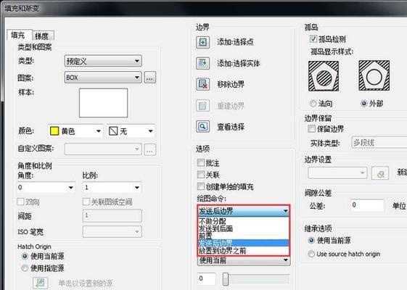
Task: Toggle the 孤岛检测 checkbox
Action: coord(313,39)
